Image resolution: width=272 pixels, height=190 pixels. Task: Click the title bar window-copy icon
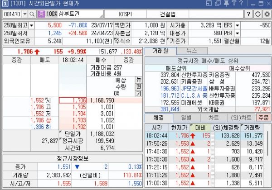pyautogui.click(x=218, y=3)
